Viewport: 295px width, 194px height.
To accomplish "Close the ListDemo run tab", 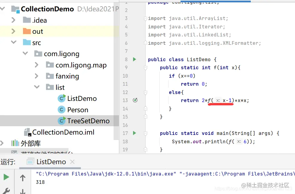I will [72, 162].
